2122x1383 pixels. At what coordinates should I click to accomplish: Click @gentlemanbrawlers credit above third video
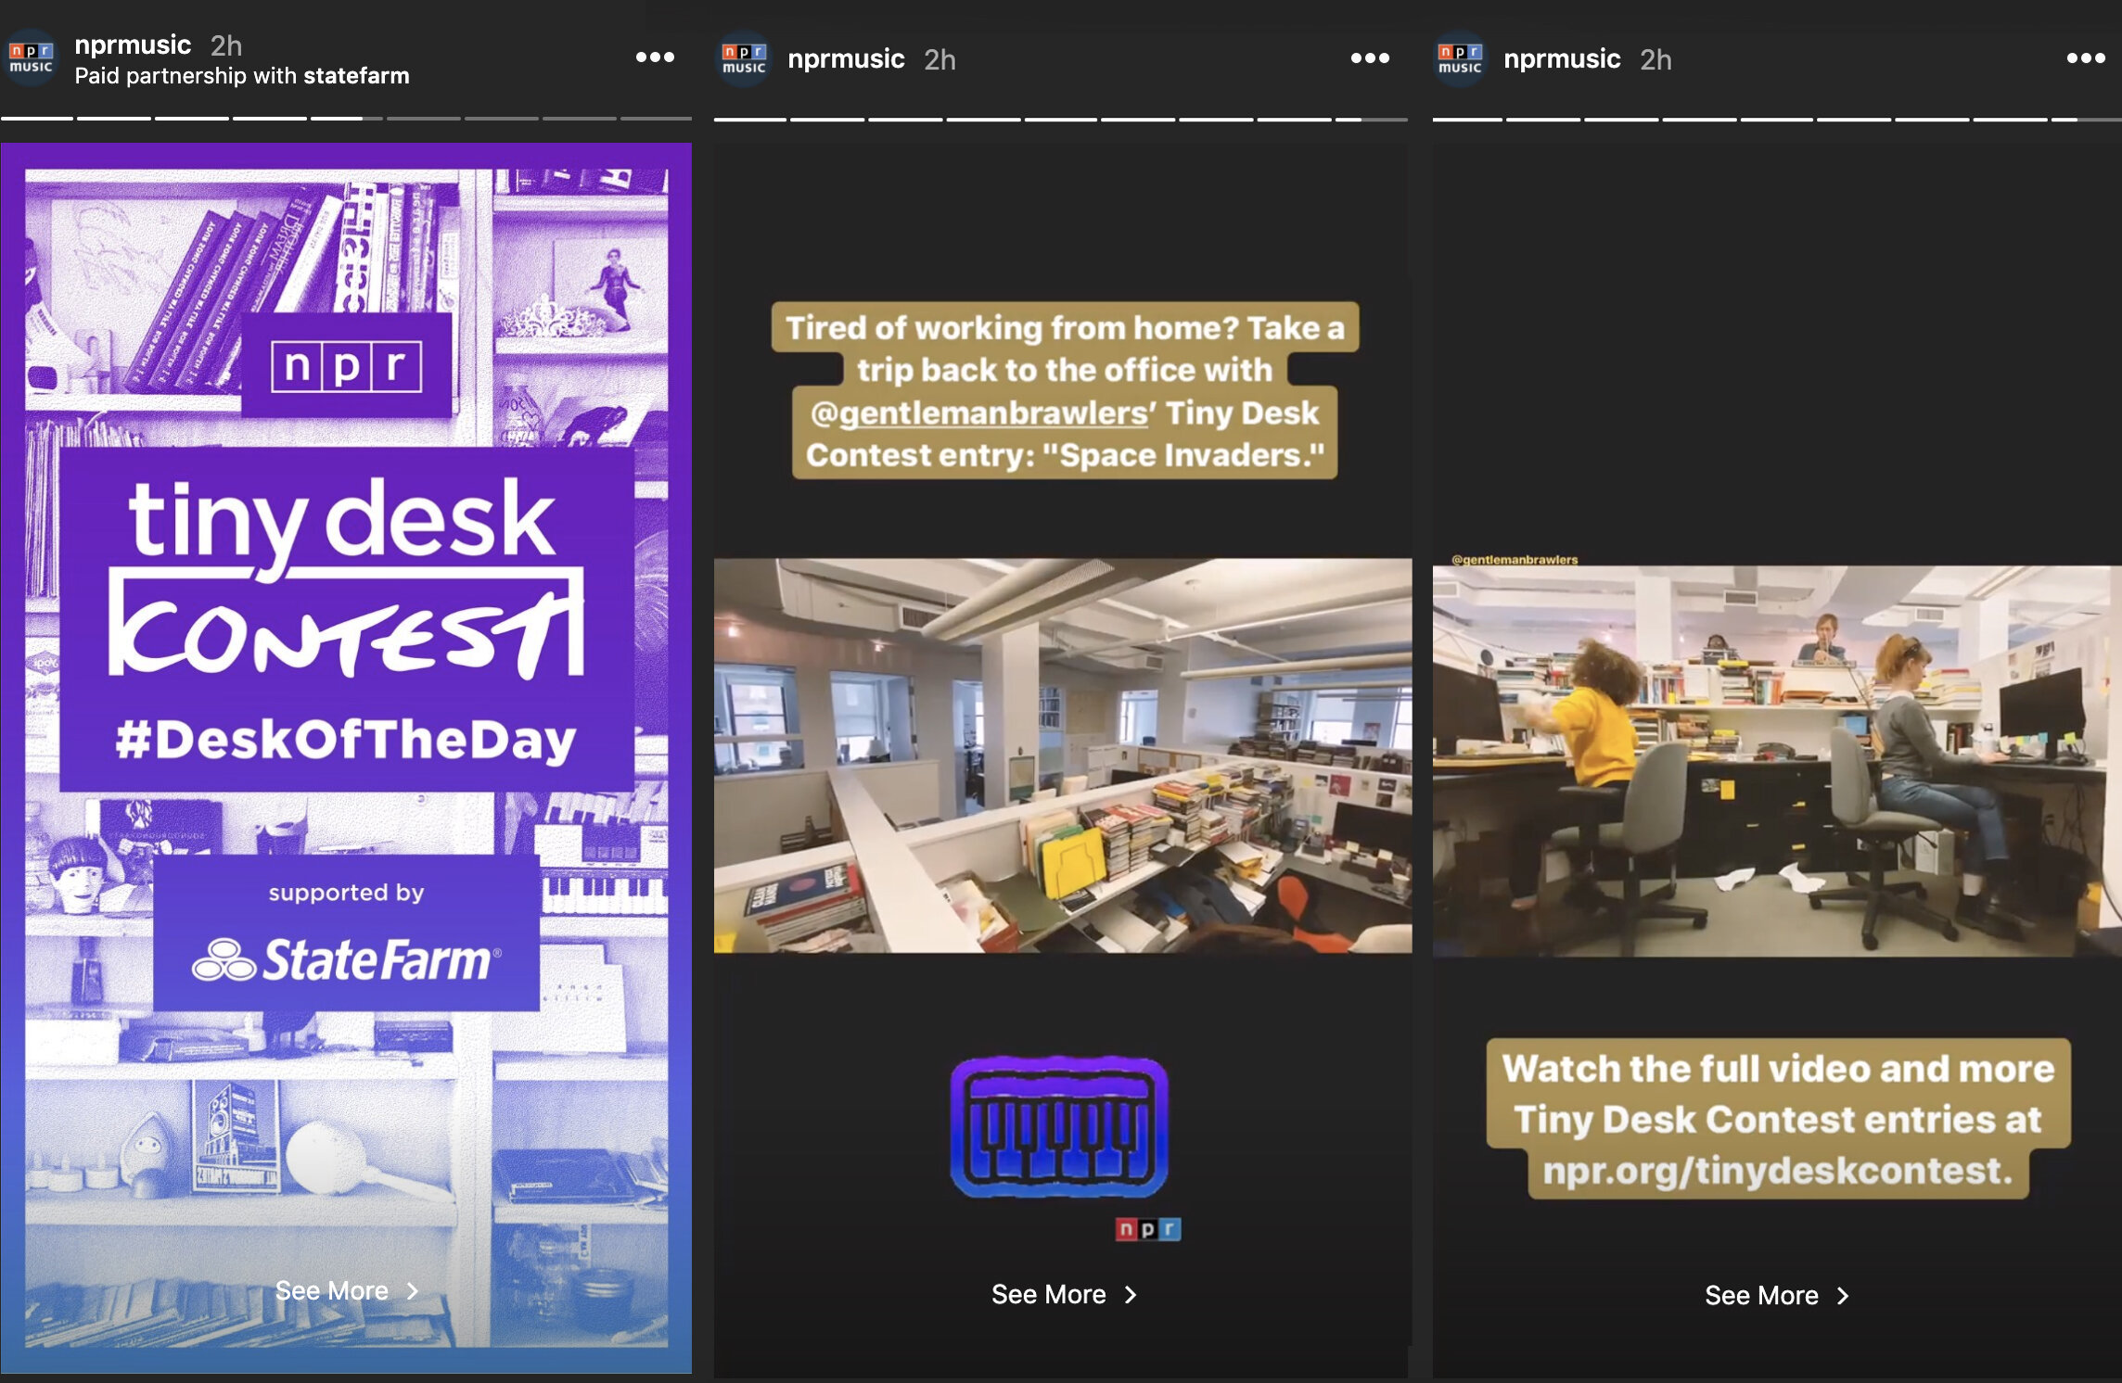(x=1514, y=559)
